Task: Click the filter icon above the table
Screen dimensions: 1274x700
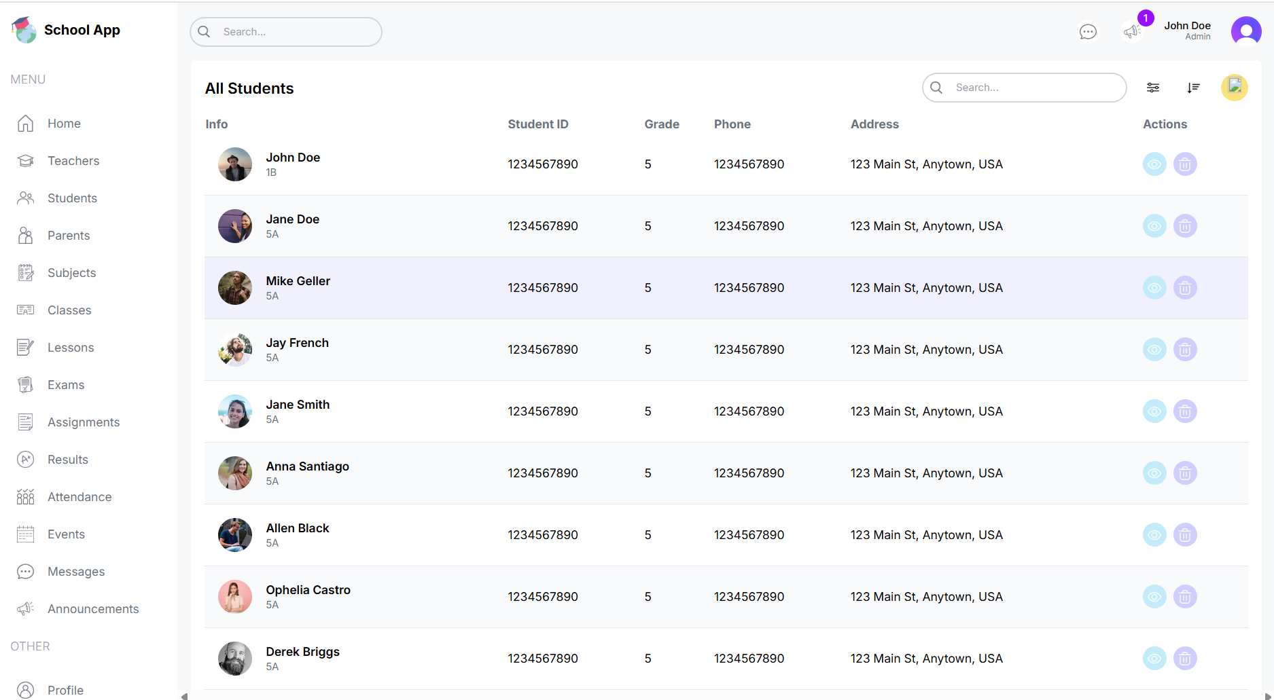Action: (x=1153, y=88)
